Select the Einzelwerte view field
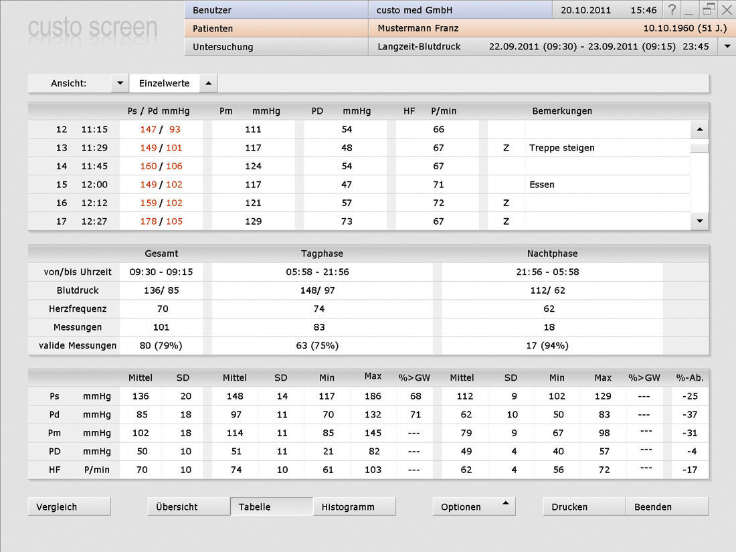 point(165,83)
